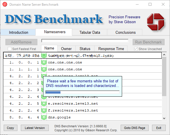Screen dimensions: 170x135
Task: Click Precision Freeware by Steve Gibson text
Action: point(124,19)
